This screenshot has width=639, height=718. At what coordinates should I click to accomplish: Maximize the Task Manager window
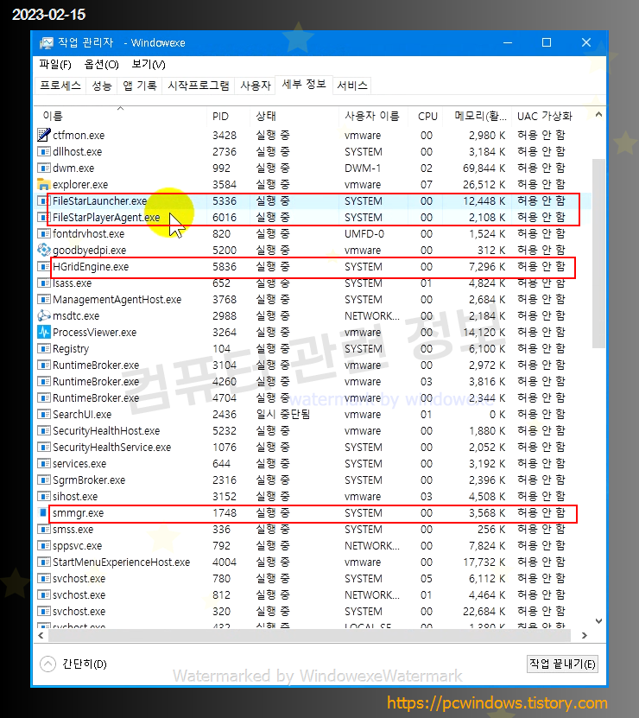click(547, 42)
